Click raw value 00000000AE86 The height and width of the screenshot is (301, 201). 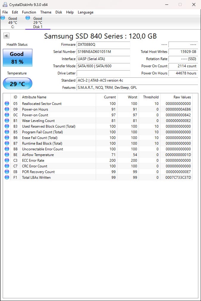[x=178, y=109]
